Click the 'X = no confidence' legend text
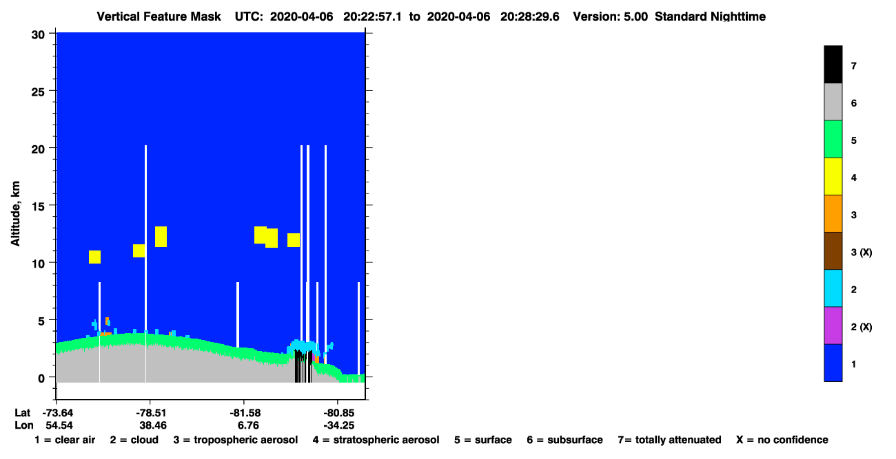896x459 pixels. [782, 440]
